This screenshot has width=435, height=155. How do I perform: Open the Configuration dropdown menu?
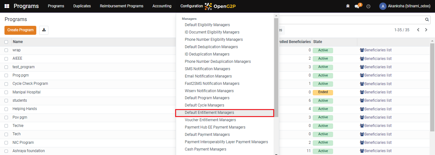pos(191,6)
